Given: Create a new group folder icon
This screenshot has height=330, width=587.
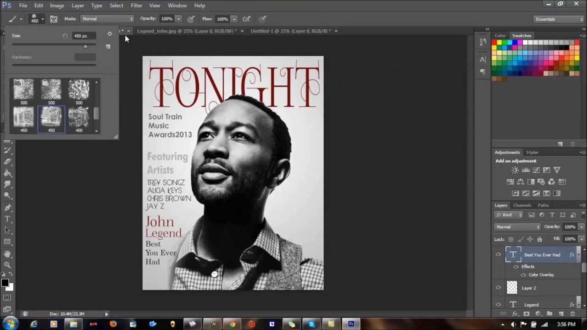Looking at the screenshot, I should point(549,314).
